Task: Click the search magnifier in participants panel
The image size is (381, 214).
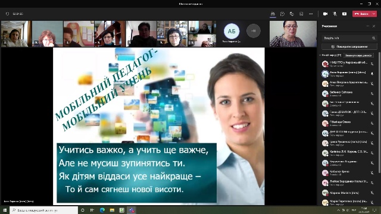Action: (373, 38)
